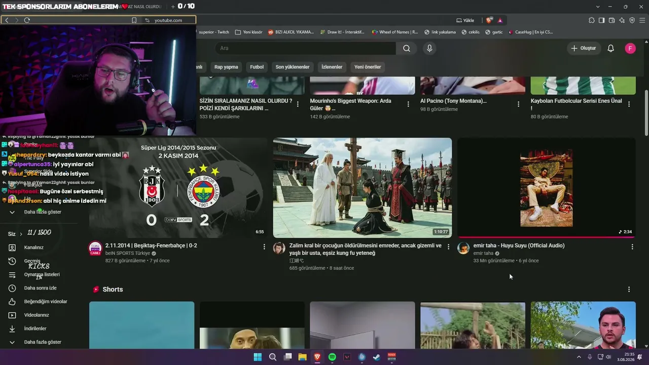This screenshot has height=365, width=649.
Task: Play the Beşiktaş-Fenerbahçe 0-2 video thumbnail
Action: point(178,188)
